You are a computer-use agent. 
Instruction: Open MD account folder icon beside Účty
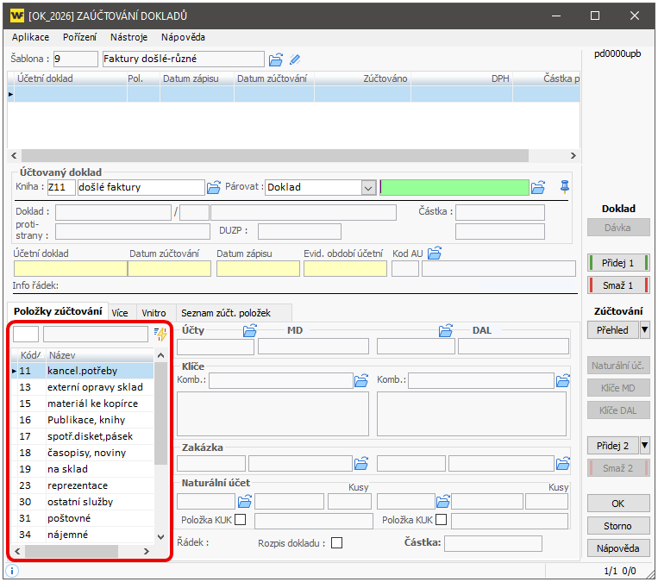250,330
